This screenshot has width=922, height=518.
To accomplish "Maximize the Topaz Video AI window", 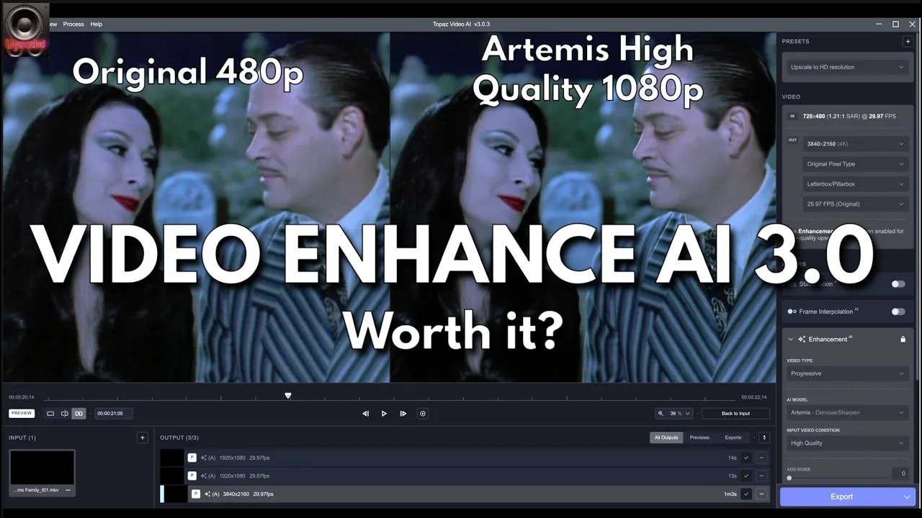I will tap(895, 24).
